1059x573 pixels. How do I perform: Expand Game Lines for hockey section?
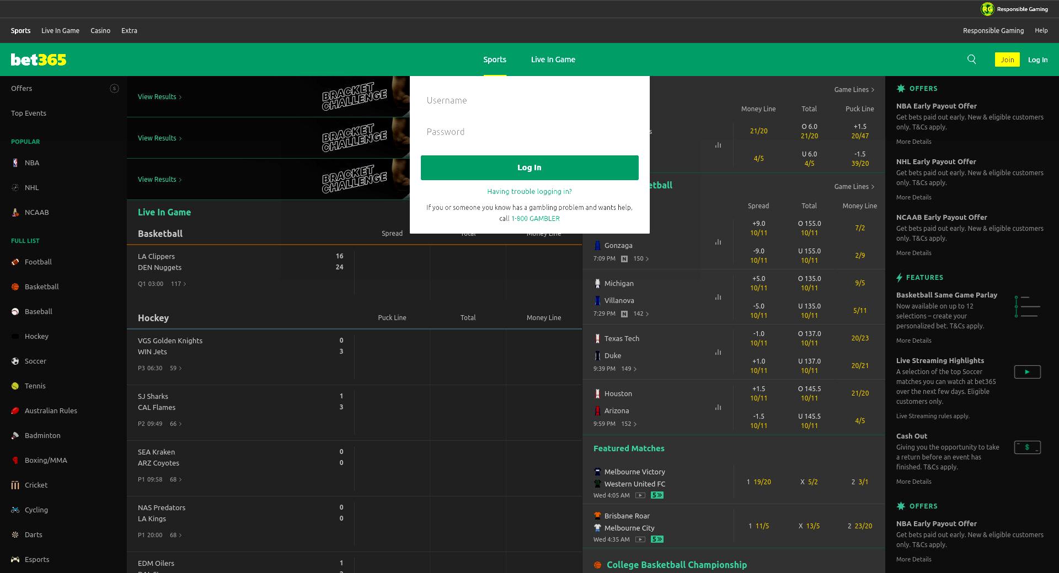tap(854, 89)
